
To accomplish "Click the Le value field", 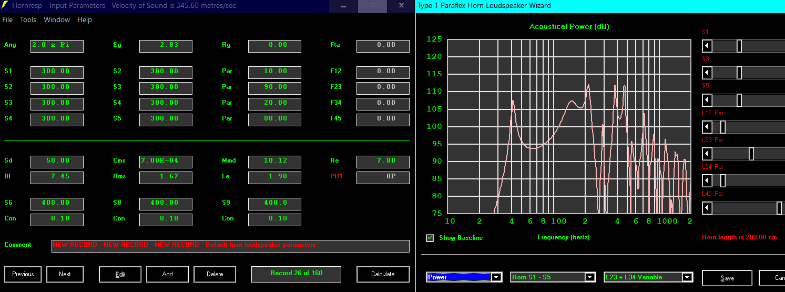I will tap(274, 177).
